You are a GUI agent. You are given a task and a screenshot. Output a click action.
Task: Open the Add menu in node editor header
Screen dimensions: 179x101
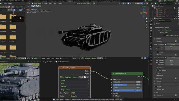tap(53, 58)
